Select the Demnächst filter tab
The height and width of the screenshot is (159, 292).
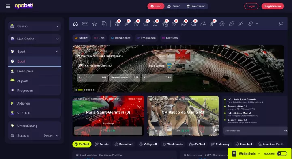pyautogui.click(x=120, y=38)
